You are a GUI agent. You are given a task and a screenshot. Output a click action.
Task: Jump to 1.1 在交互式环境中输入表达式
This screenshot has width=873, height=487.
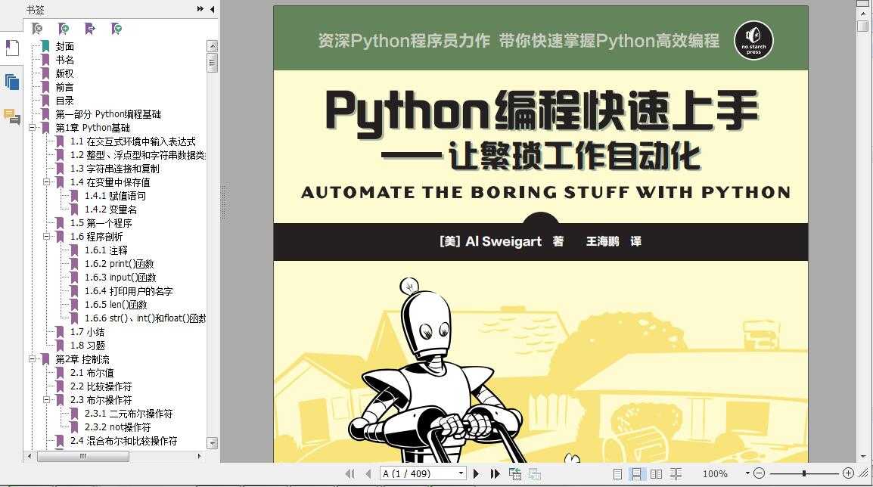[x=132, y=141]
